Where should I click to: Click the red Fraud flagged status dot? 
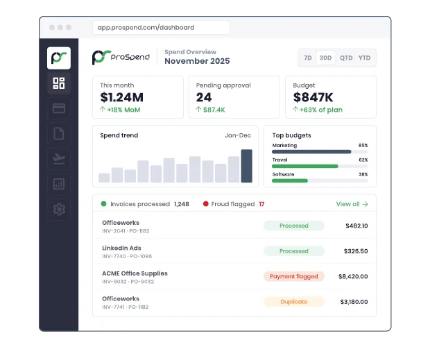coord(206,204)
